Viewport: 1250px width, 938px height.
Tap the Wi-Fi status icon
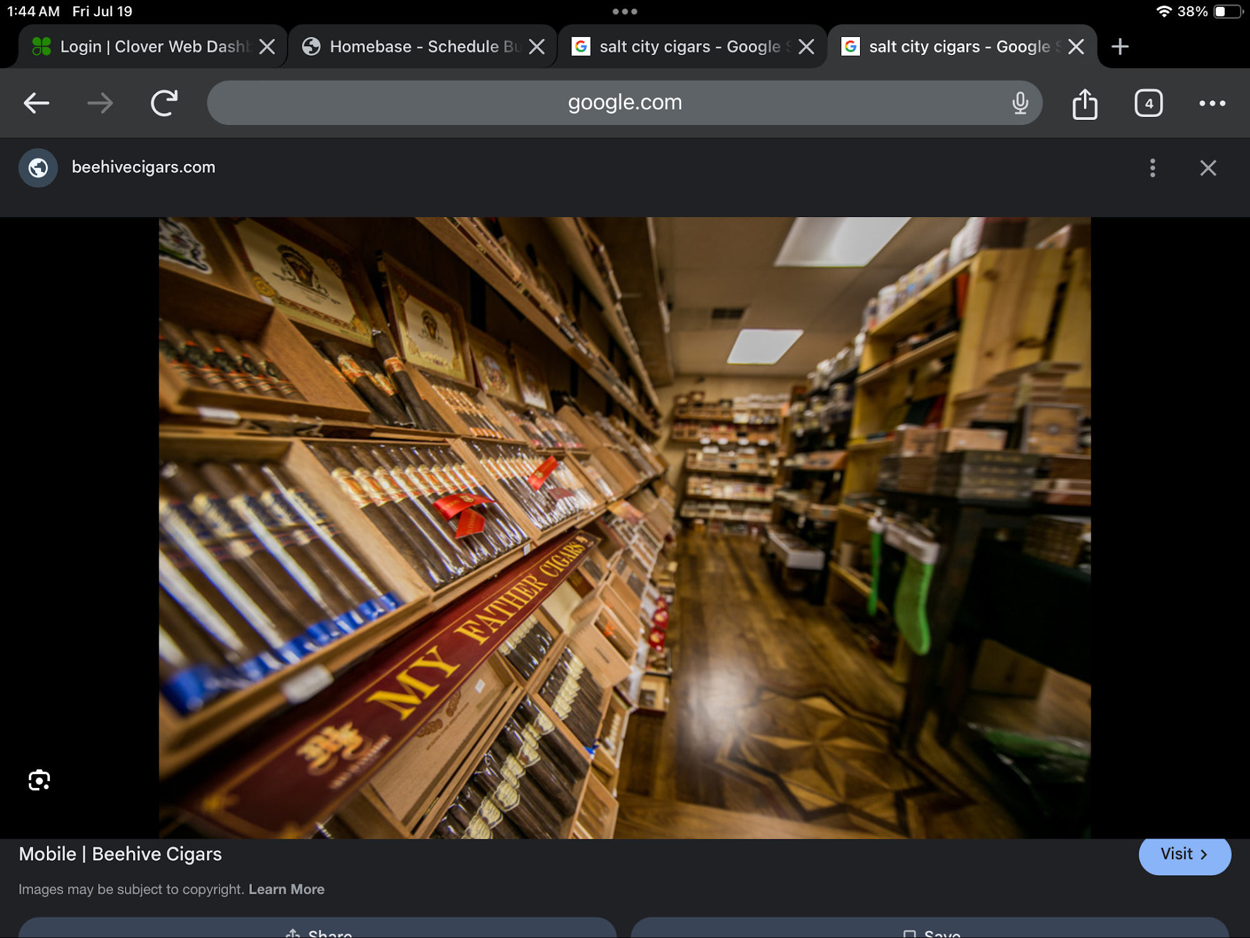pyautogui.click(x=1163, y=11)
